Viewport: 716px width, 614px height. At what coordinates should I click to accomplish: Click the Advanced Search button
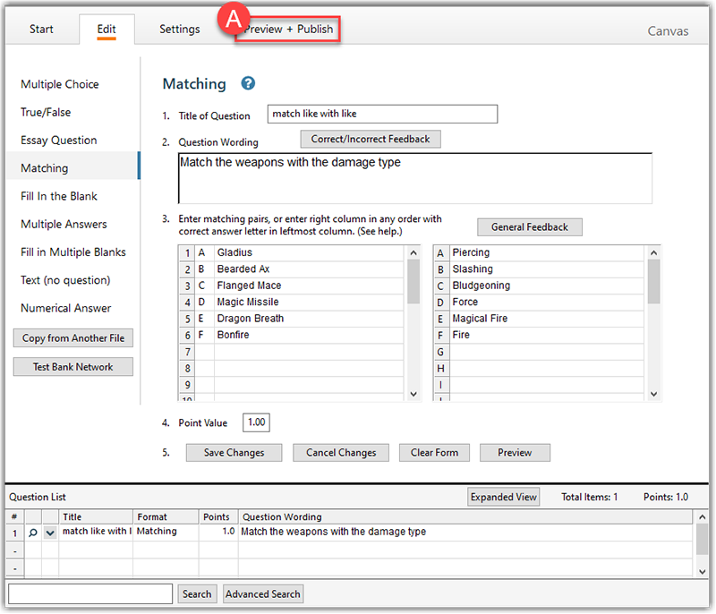(x=262, y=593)
